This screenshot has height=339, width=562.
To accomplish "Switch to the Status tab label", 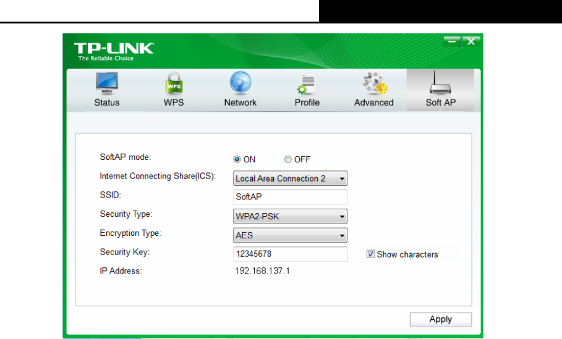I will 107,103.
